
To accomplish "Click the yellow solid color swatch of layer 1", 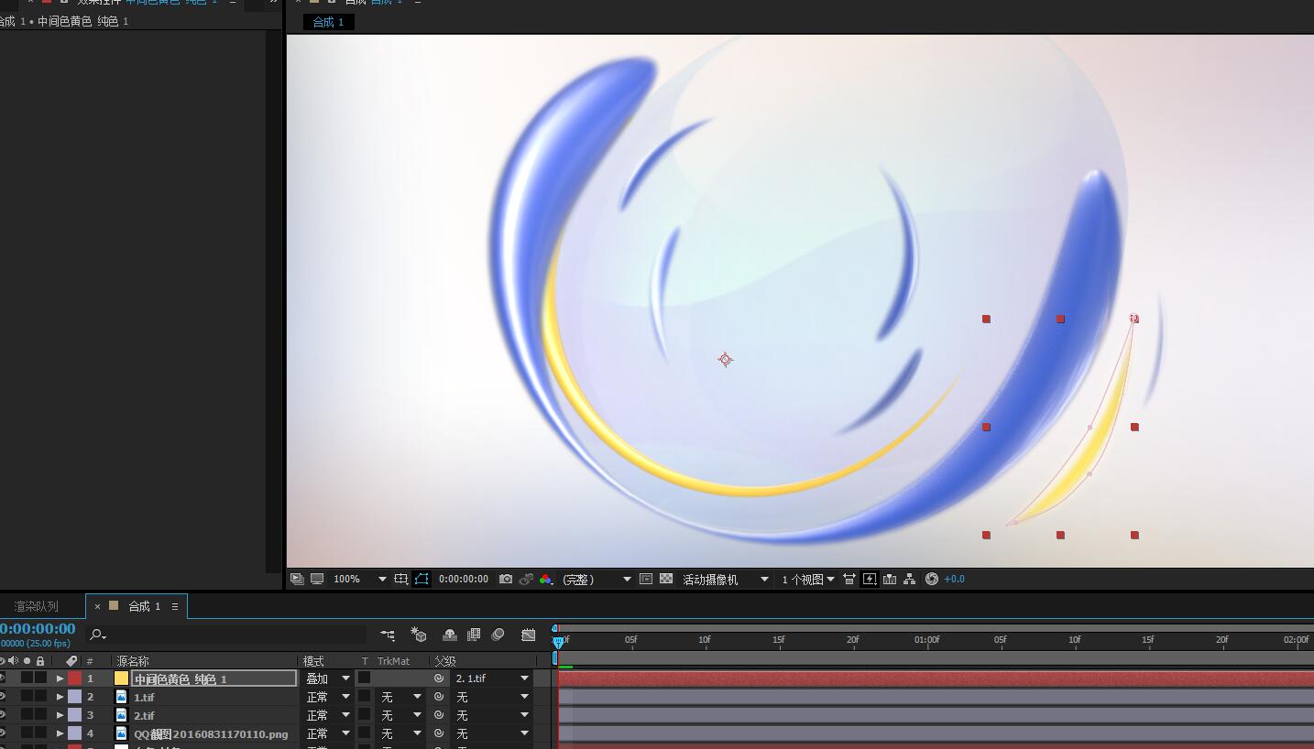I will [121, 678].
